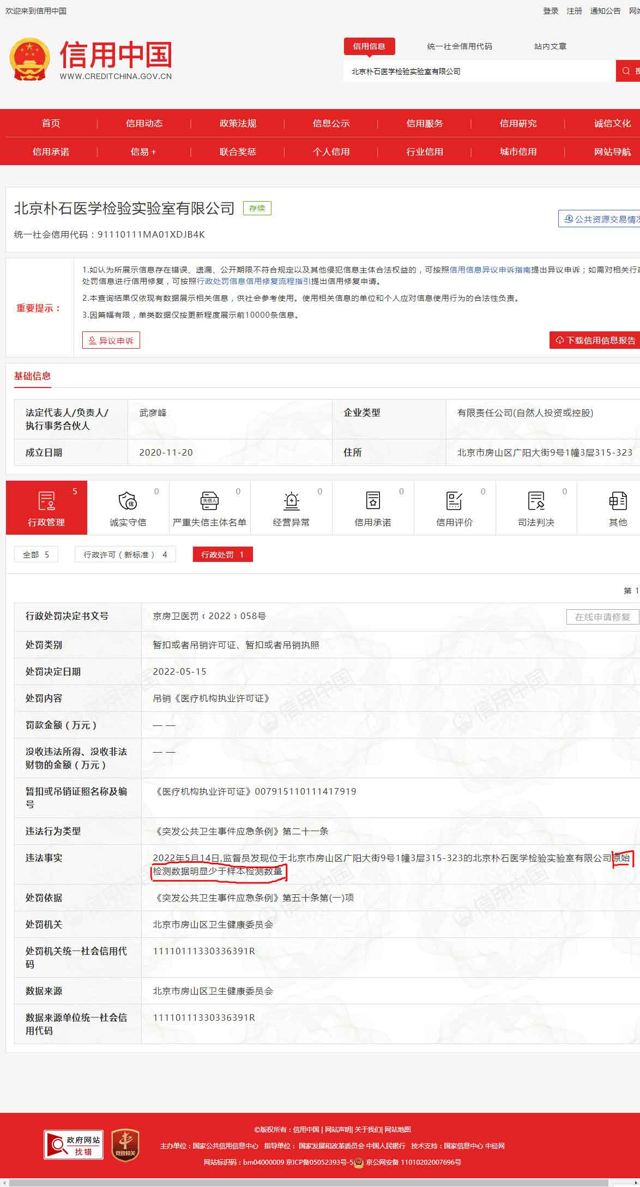Click the 登录 link
Screen dimensions: 640x1187
click(x=551, y=11)
